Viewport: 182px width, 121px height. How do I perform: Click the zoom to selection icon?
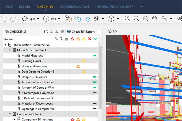pyautogui.click(x=155, y=18)
